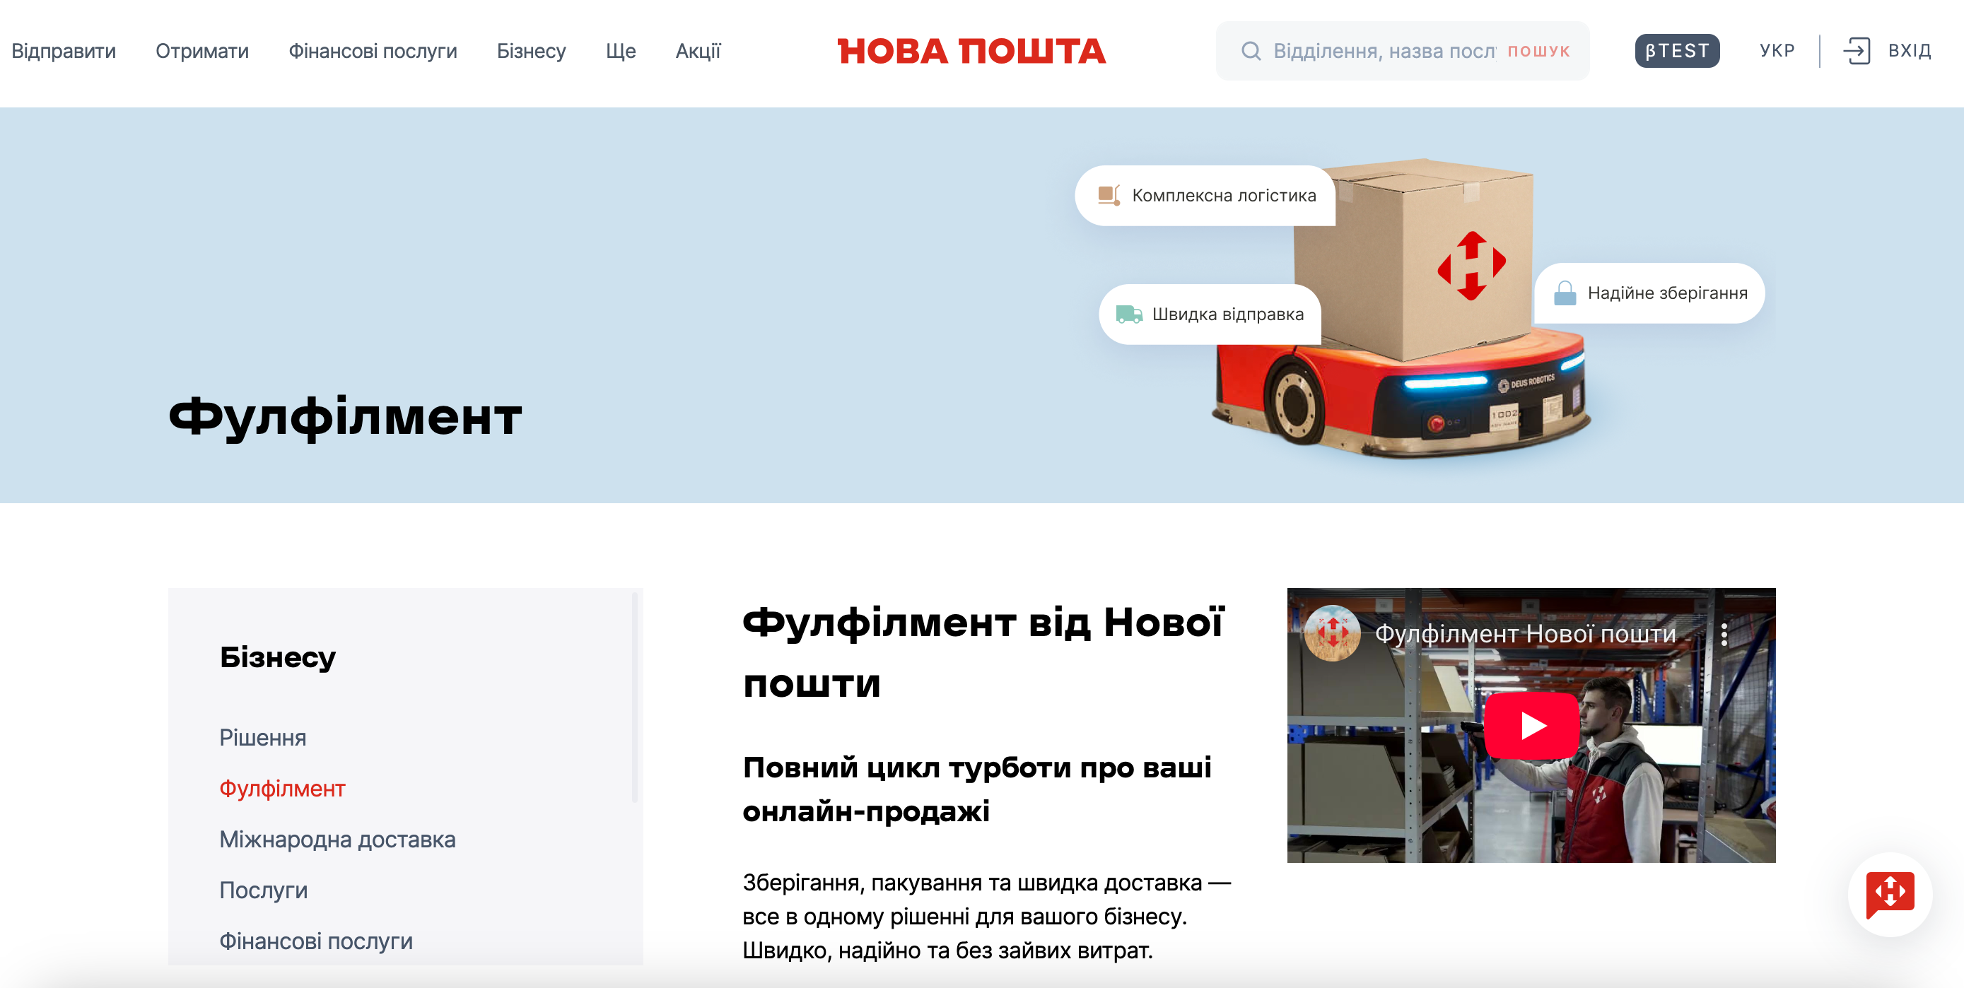Image resolution: width=1964 pixels, height=988 pixels.
Task: Click the Комплексна логістика cart icon
Action: (1109, 195)
